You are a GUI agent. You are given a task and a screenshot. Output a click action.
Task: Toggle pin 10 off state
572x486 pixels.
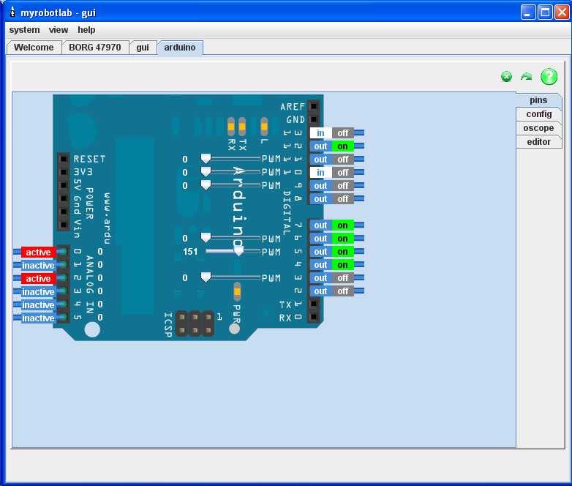[x=343, y=172]
